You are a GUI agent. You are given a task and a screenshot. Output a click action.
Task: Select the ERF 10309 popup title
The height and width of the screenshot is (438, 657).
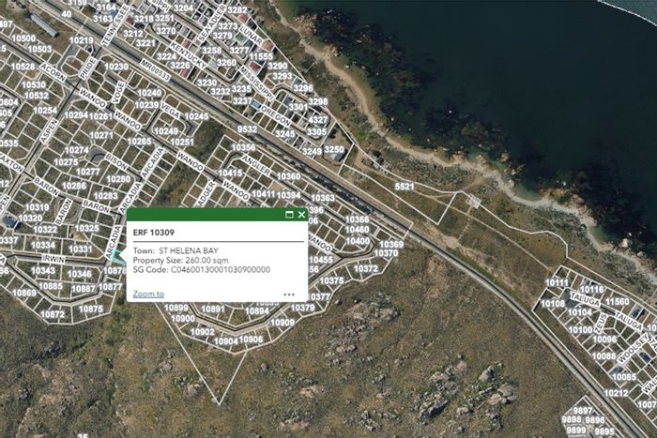pyautogui.click(x=153, y=231)
